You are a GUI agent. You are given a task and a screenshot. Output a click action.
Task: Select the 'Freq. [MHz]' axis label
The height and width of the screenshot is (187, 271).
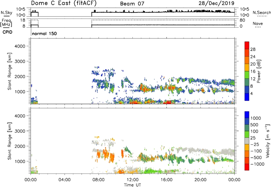pyautogui.click(x=6, y=23)
